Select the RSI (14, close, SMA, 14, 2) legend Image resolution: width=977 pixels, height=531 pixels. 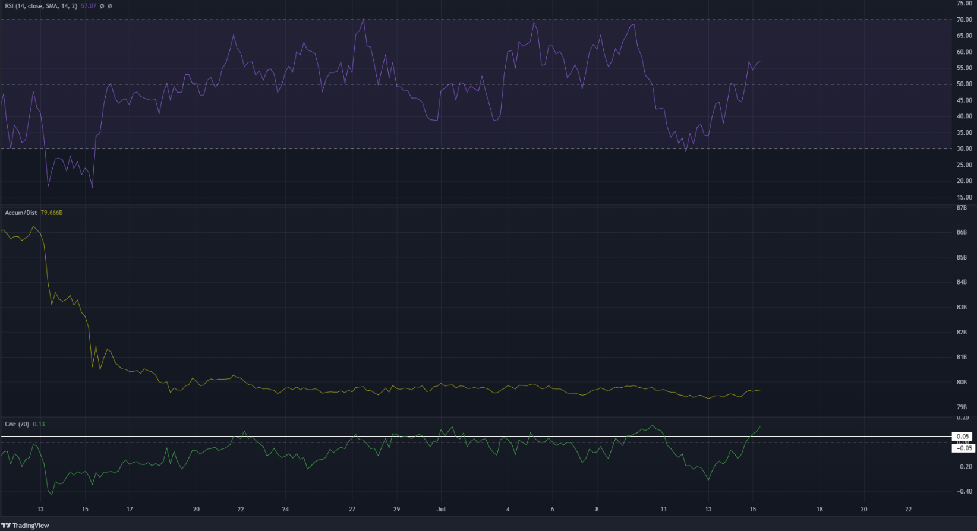pos(42,6)
